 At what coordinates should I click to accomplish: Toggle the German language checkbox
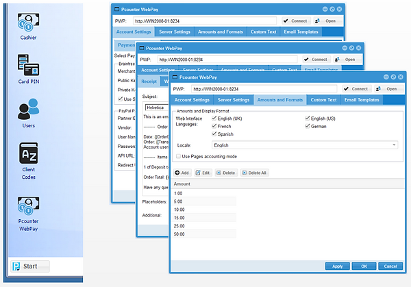[x=308, y=126]
